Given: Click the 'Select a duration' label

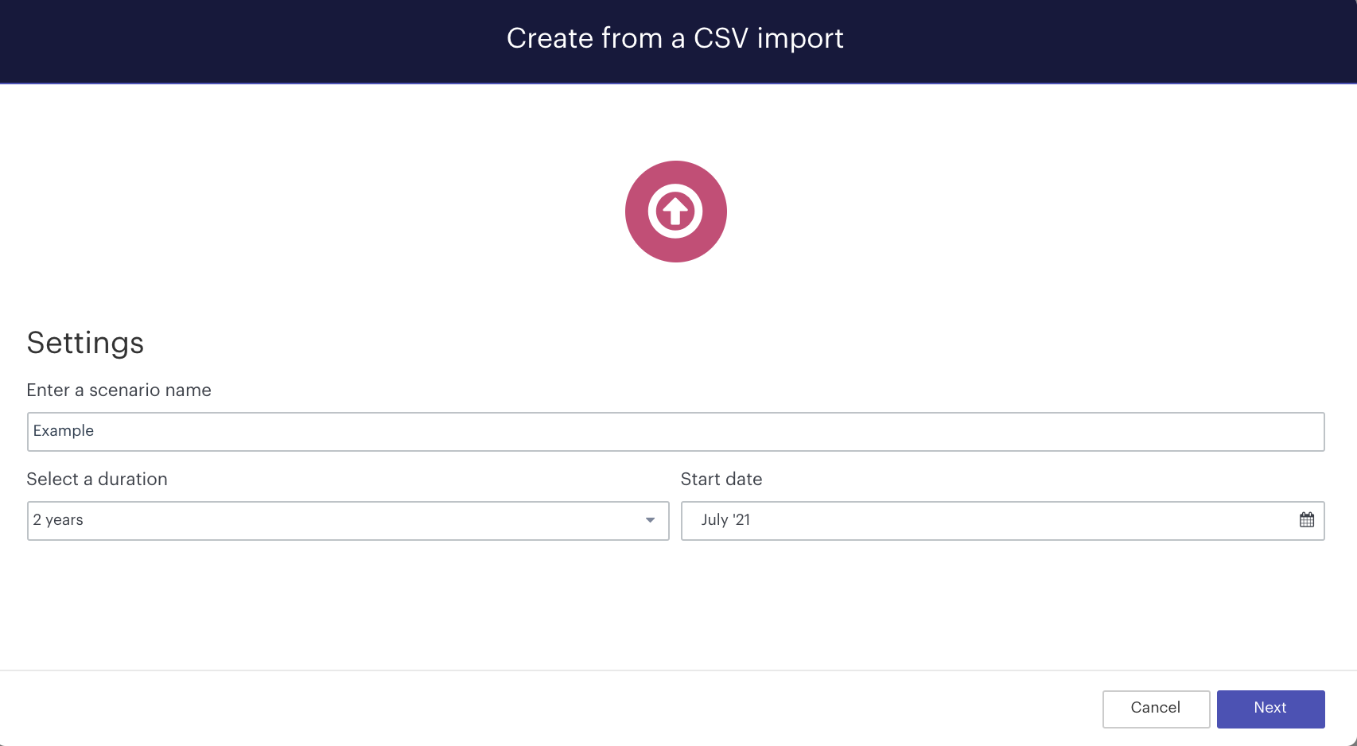Looking at the screenshot, I should pyautogui.click(x=97, y=480).
